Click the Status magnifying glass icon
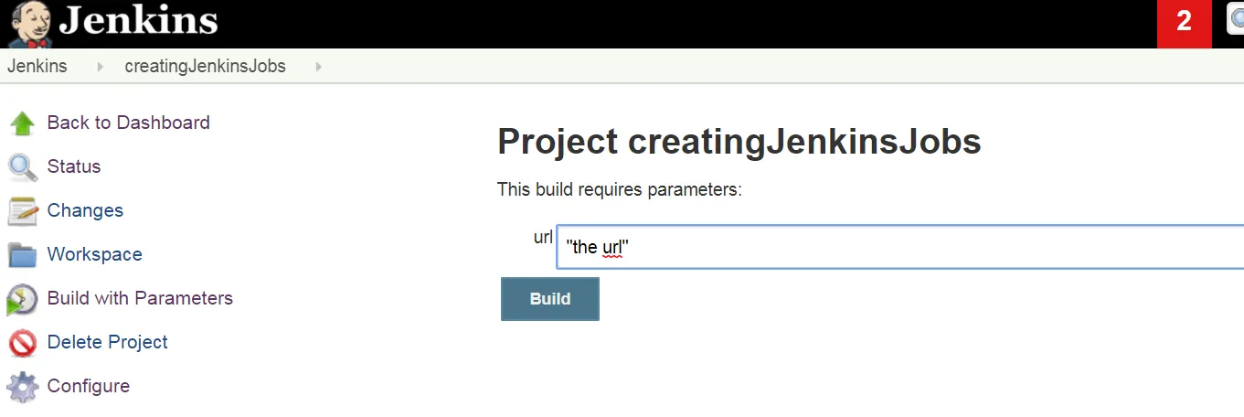The height and width of the screenshot is (417, 1244). point(22,167)
